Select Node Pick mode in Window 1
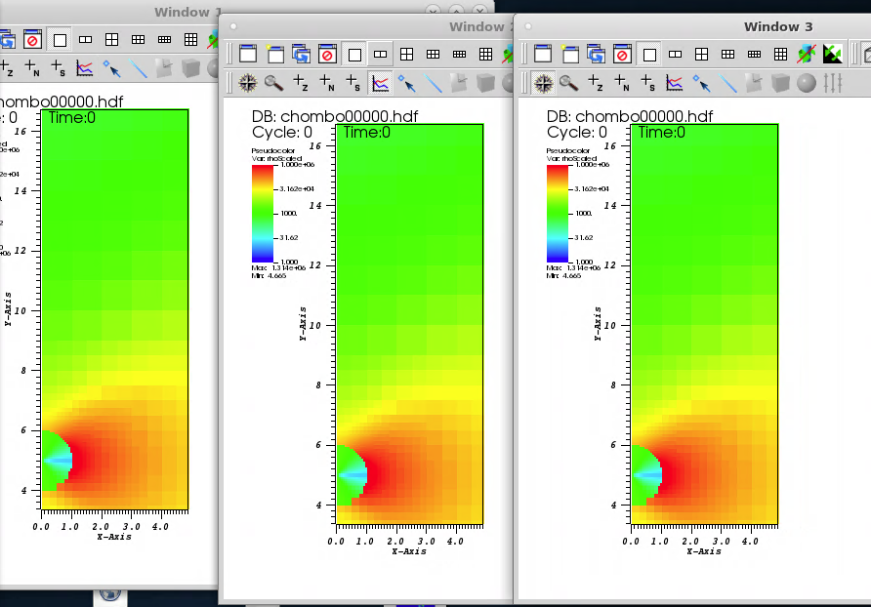871x607 pixels. pyautogui.click(x=32, y=68)
